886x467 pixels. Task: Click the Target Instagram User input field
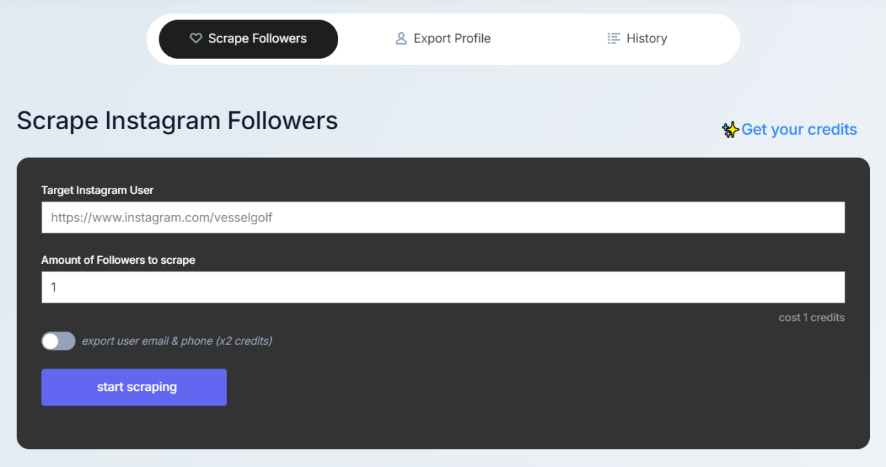point(443,217)
